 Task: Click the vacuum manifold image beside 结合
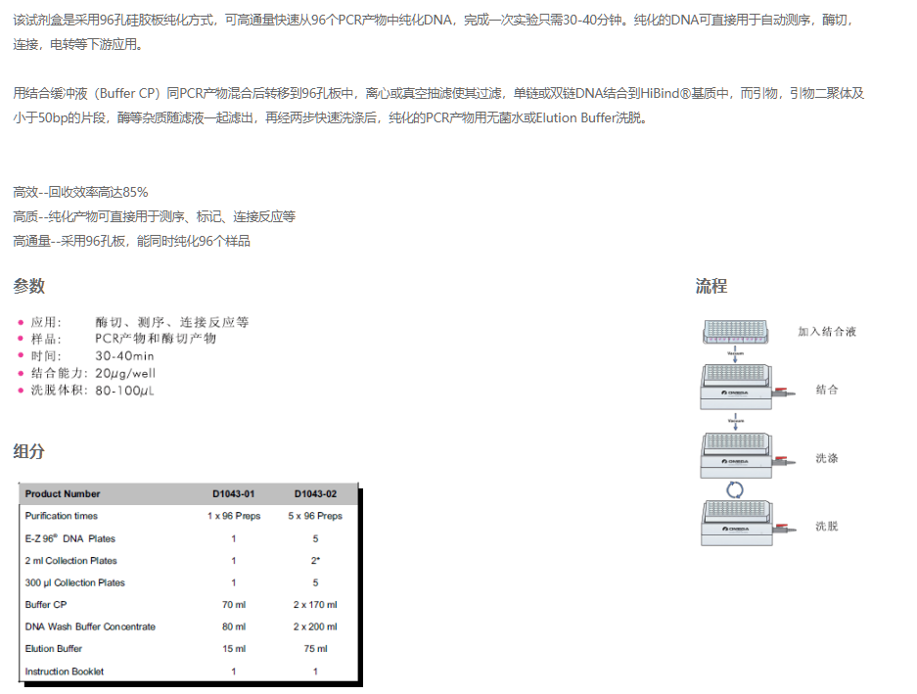pos(743,389)
